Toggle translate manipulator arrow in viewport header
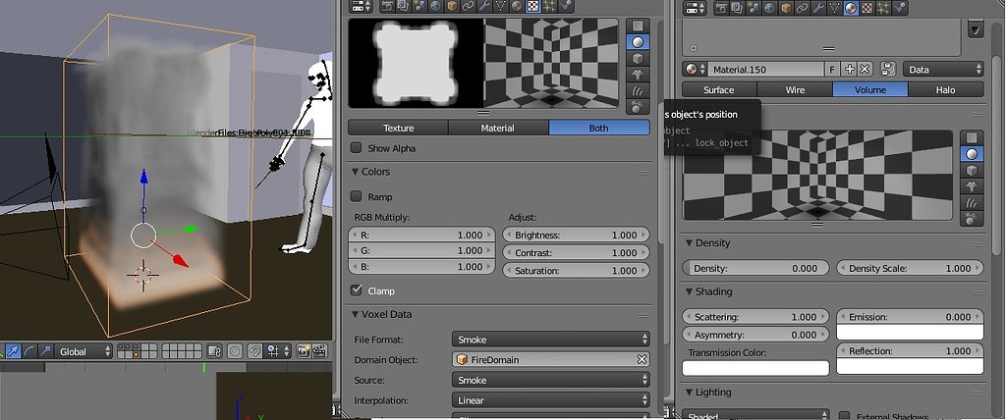 tap(14, 350)
